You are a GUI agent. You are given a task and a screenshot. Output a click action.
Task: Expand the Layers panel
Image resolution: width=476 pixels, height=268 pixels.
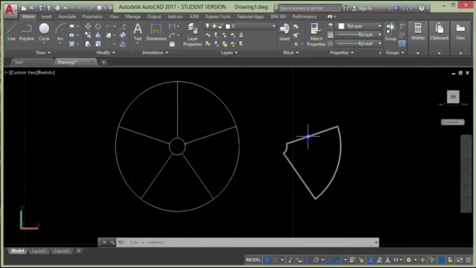click(x=229, y=53)
